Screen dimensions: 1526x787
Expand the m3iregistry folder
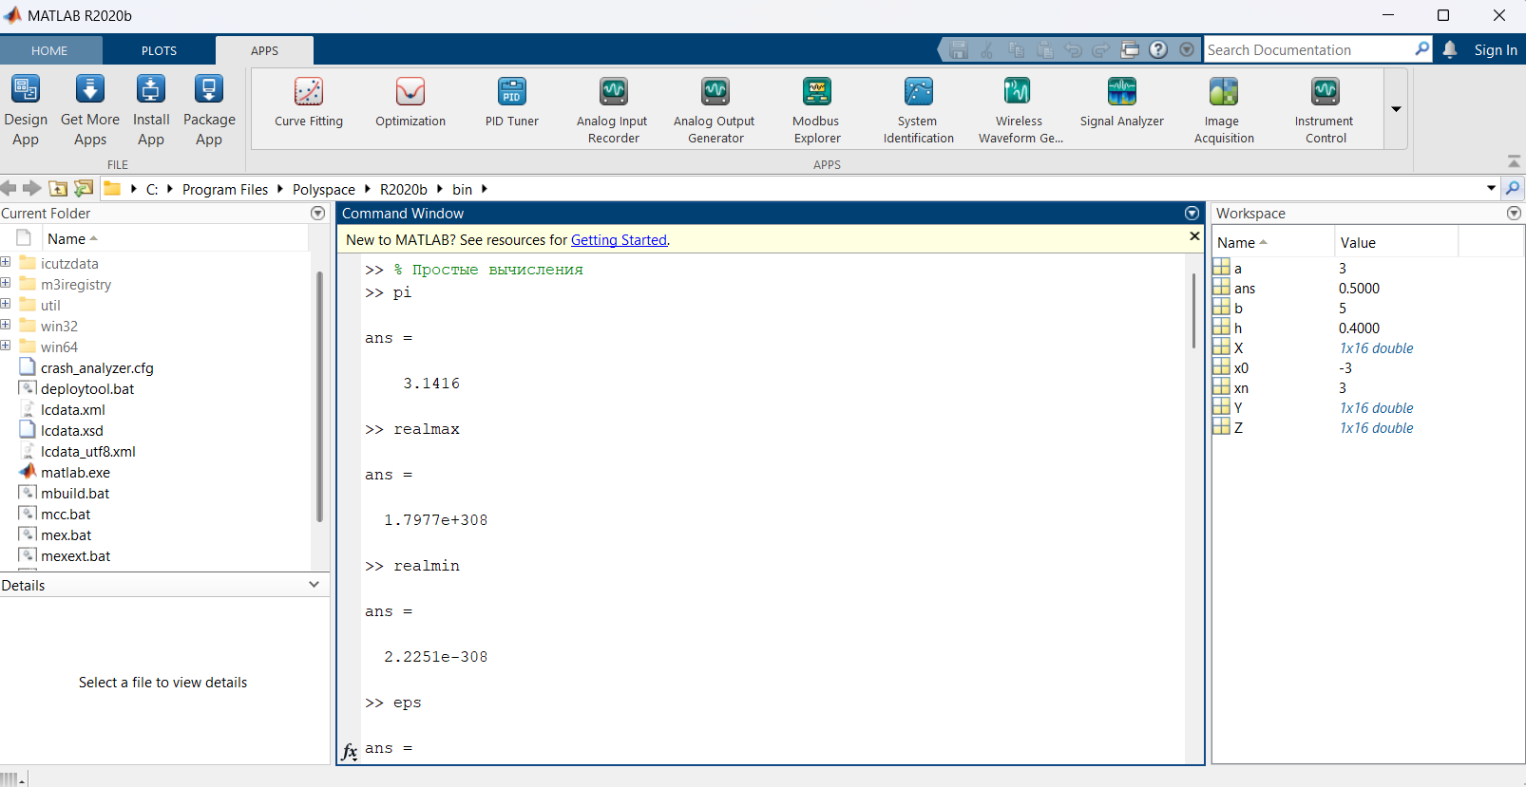(x=6, y=283)
